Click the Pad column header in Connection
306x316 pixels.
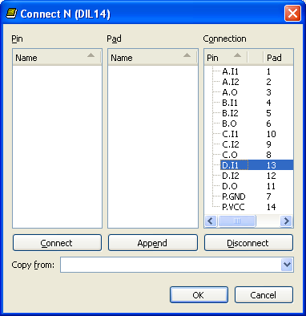[279, 58]
